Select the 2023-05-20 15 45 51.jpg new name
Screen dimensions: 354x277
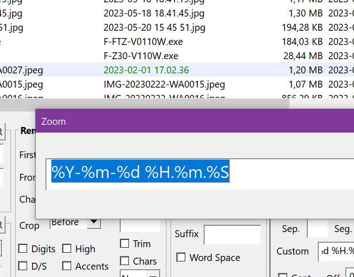coord(154,28)
